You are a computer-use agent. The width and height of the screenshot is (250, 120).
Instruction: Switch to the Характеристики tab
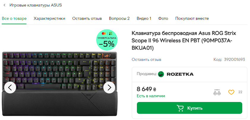click(x=49, y=19)
